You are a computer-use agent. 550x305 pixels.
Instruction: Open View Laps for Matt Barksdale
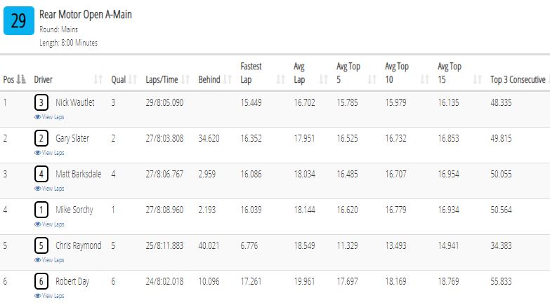click(49, 189)
